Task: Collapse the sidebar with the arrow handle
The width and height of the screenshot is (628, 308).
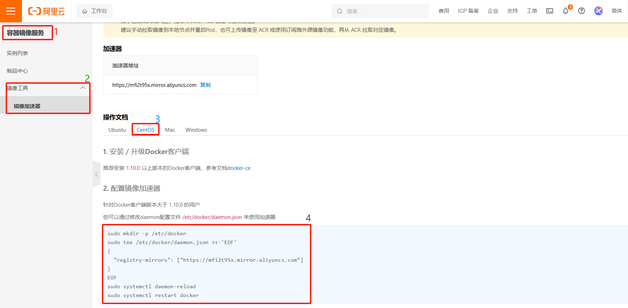Action: (96, 174)
